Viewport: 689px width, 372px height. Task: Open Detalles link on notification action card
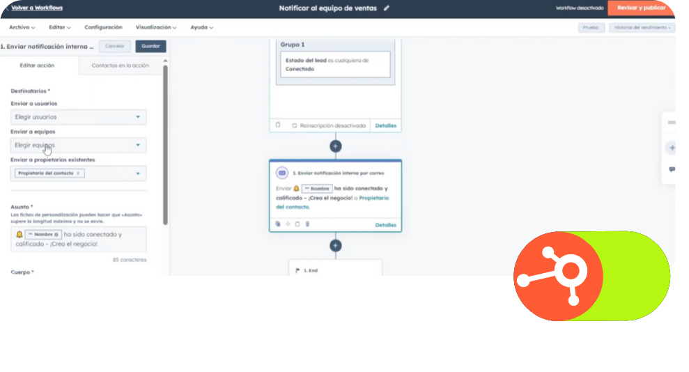point(386,225)
